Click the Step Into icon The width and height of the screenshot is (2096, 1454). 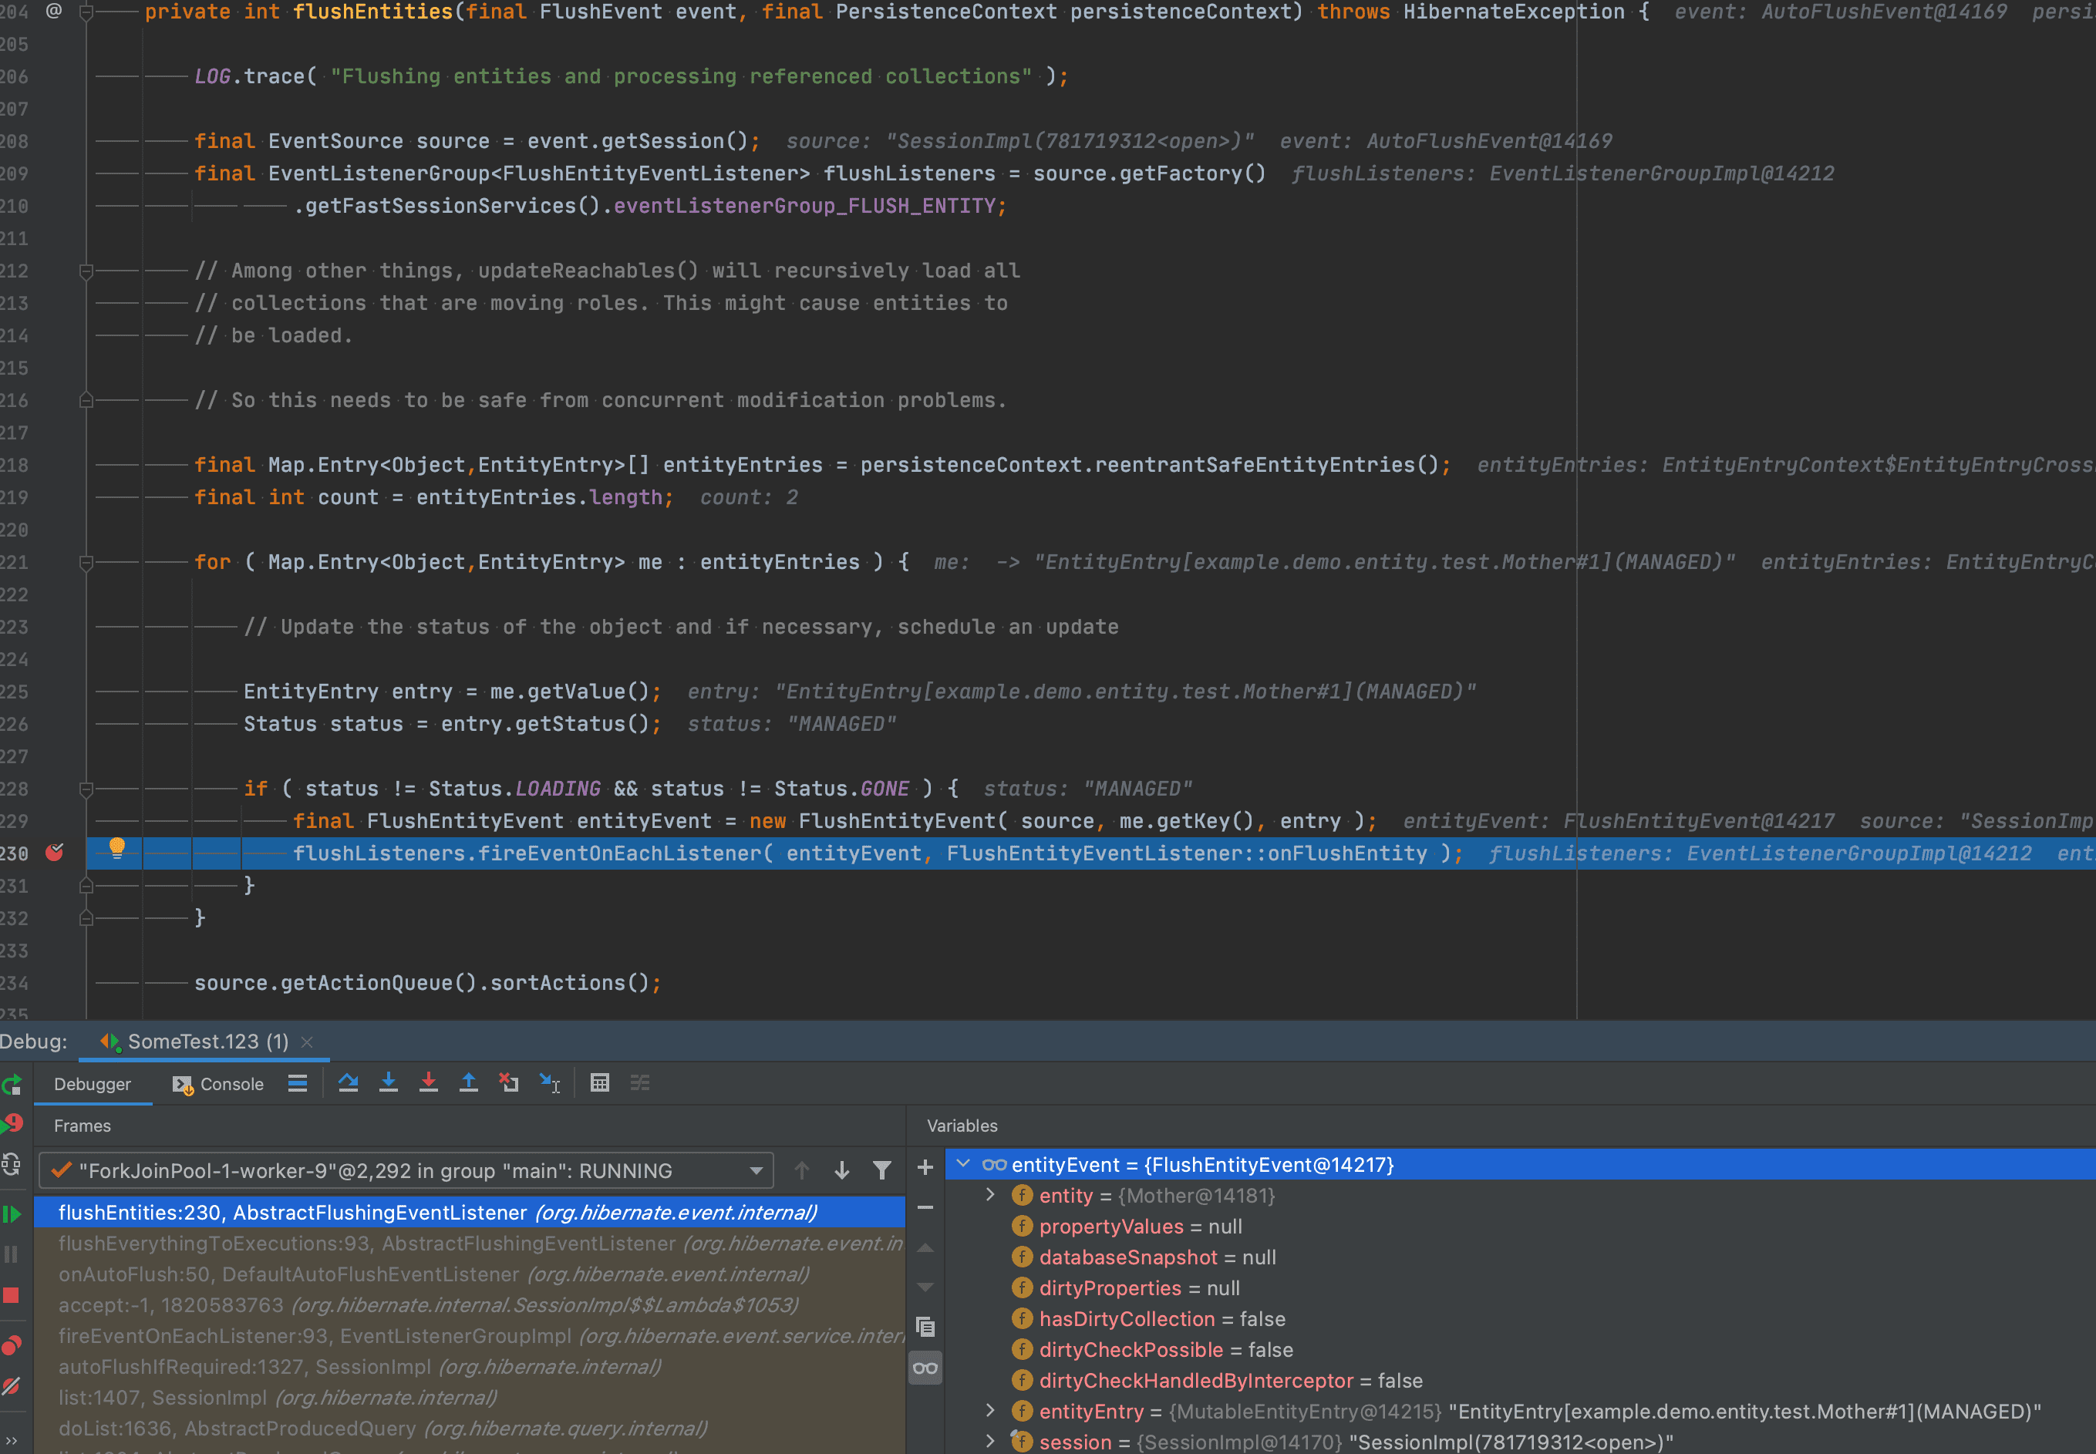[x=388, y=1083]
